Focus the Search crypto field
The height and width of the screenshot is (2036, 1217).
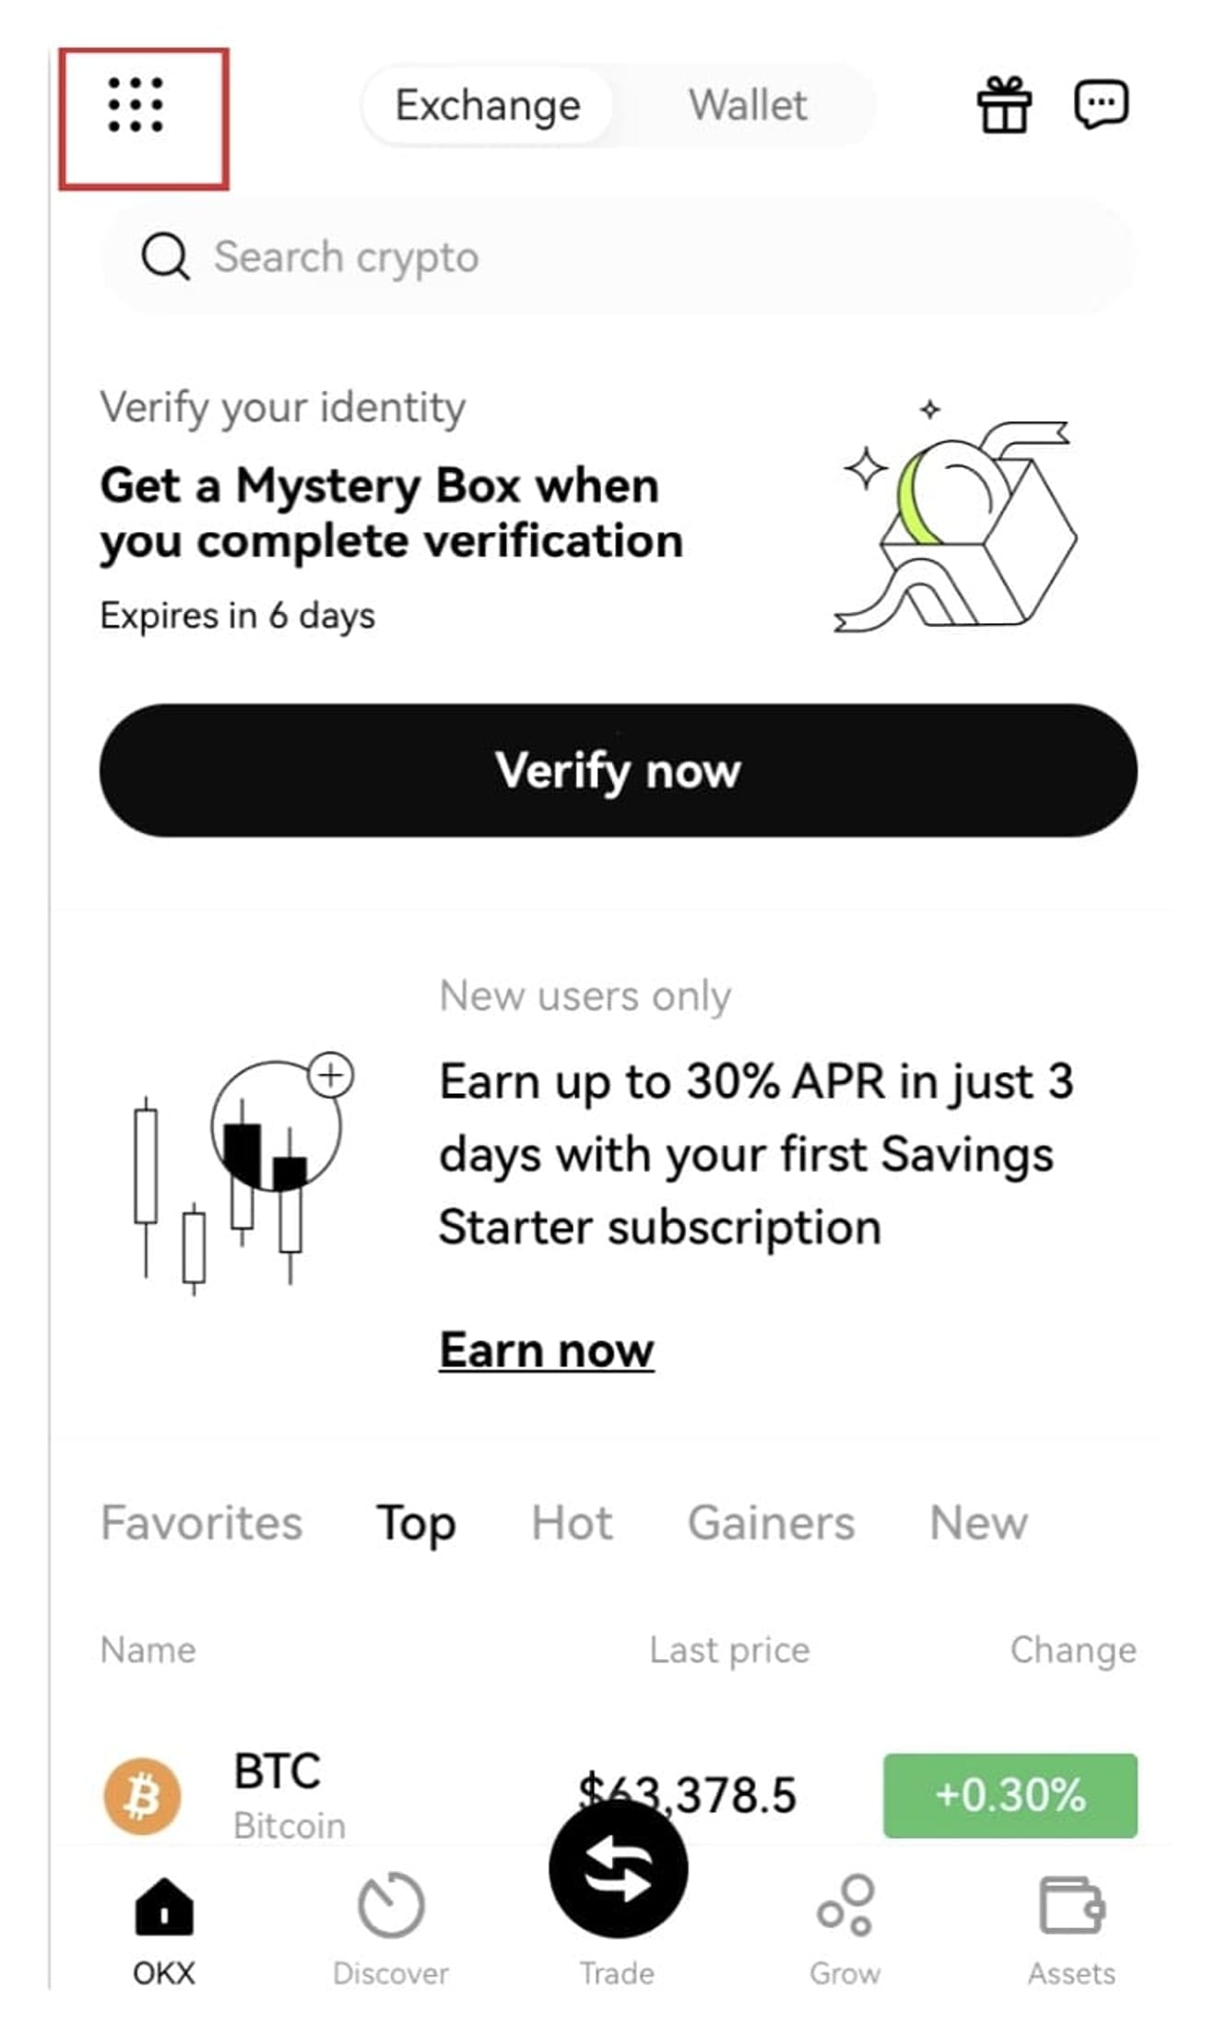(x=618, y=257)
